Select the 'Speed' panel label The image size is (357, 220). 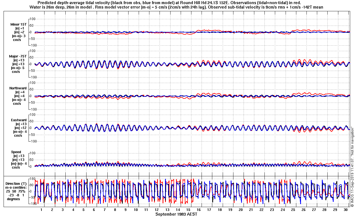(16, 152)
